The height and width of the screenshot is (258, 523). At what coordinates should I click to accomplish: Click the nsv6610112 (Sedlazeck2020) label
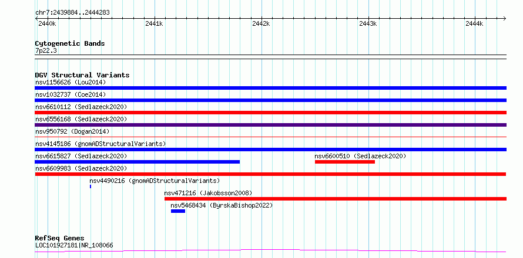pos(81,107)
